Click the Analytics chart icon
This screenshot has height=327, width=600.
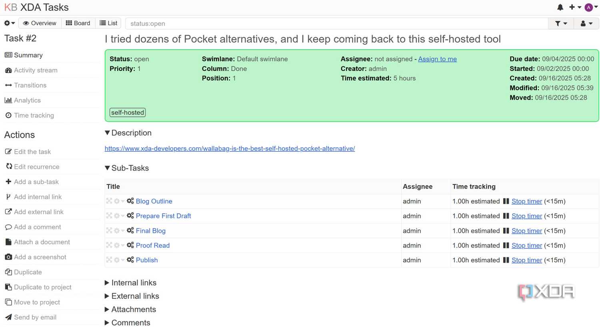pyautogui.click(x=8, y=100)
